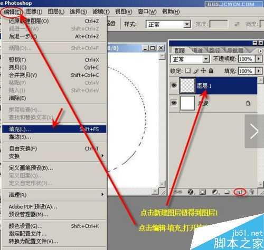The image size is (264, 250).
Task: Choose 后退一步 from the Edit menu
Action: [x=54, y=36]
